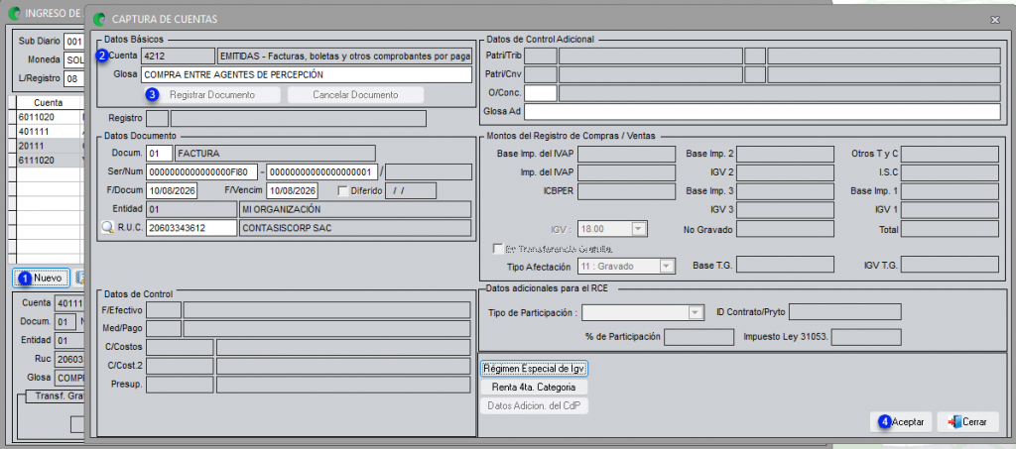Screen dimensions: 1016x449
Task: Click the Otros T y C field
Action: click(x=950, y=154)
